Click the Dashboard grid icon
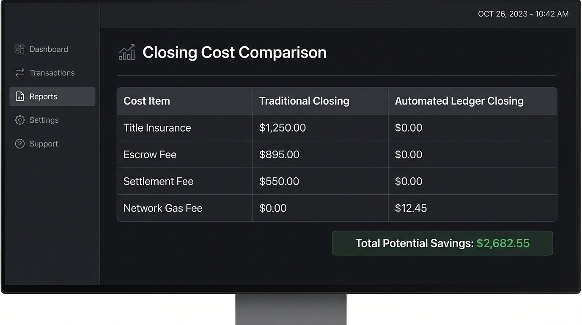The height and width of the screenshot is (325, 582). 19,49
